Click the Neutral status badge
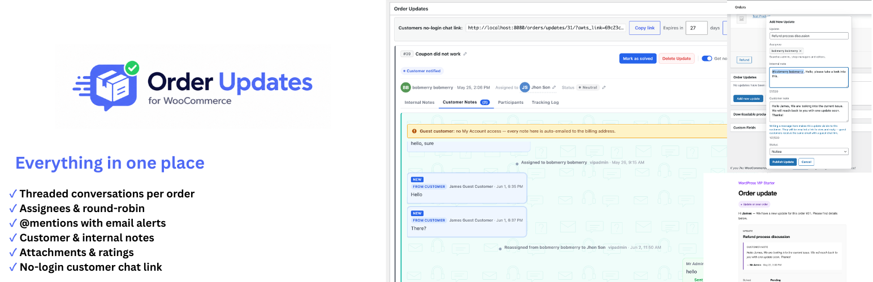The image size is (873, 282). coord(587,87)
